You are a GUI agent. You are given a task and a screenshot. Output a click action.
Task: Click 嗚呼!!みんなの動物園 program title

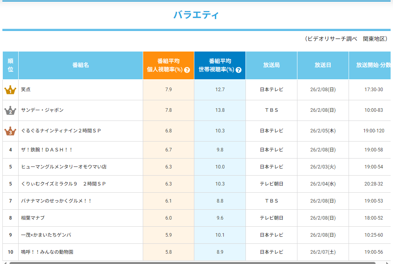click(47, 252)
